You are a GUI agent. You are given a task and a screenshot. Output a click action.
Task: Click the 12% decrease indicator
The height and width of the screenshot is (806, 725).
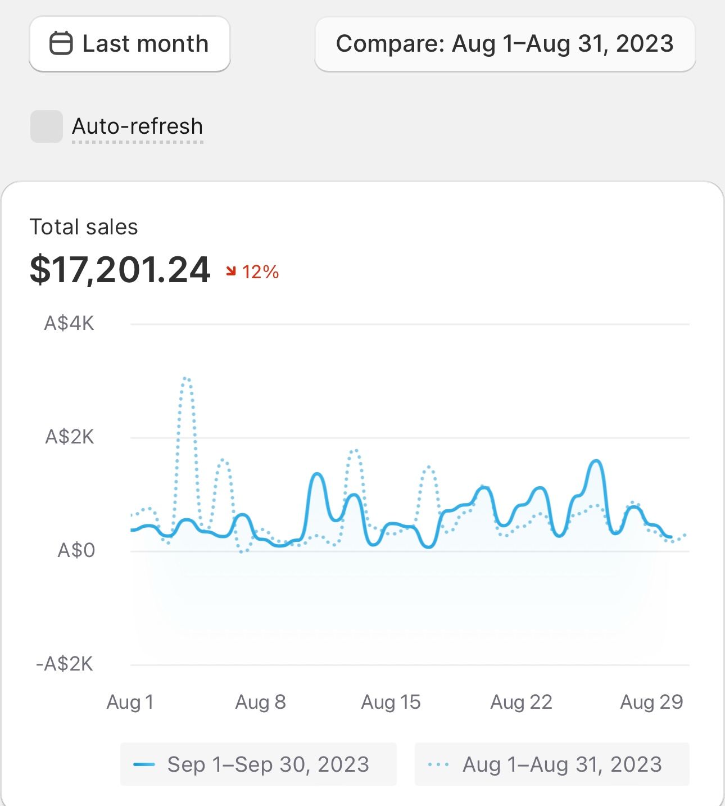point(260,272)
